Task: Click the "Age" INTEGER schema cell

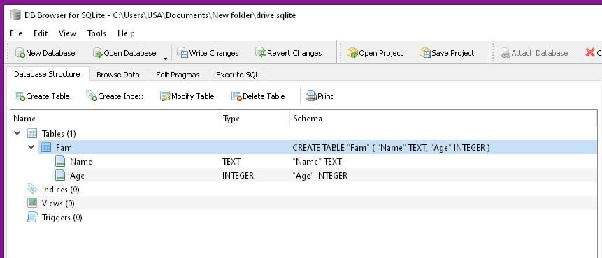Action: coord(320,175)
